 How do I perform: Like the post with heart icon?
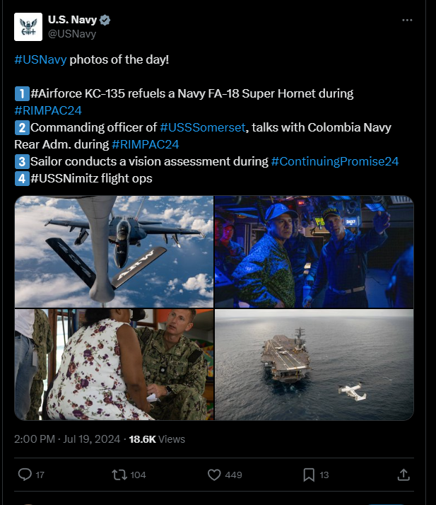pyautogui.click(x=214, y=475)
